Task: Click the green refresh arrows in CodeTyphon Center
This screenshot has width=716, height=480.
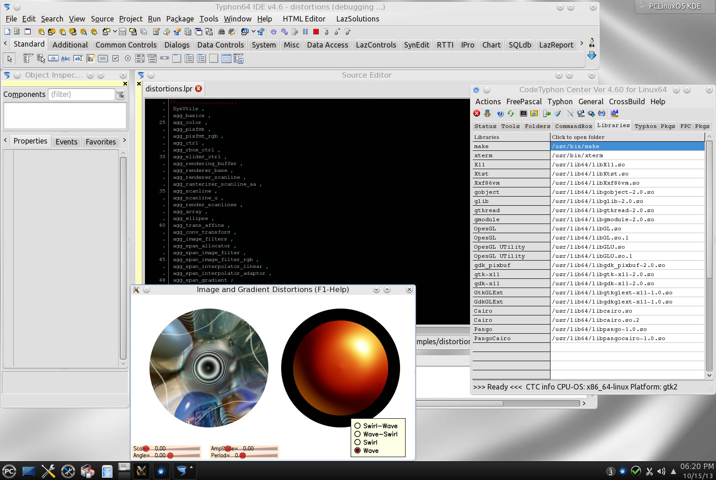Action: point(511,113)
